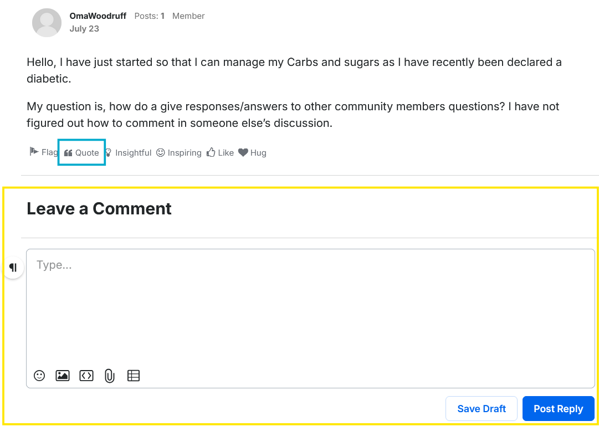View OmaWoodruff's avatar profile picture
The image size is (599, 426).
pyautogui.click(x=47, y=23)
